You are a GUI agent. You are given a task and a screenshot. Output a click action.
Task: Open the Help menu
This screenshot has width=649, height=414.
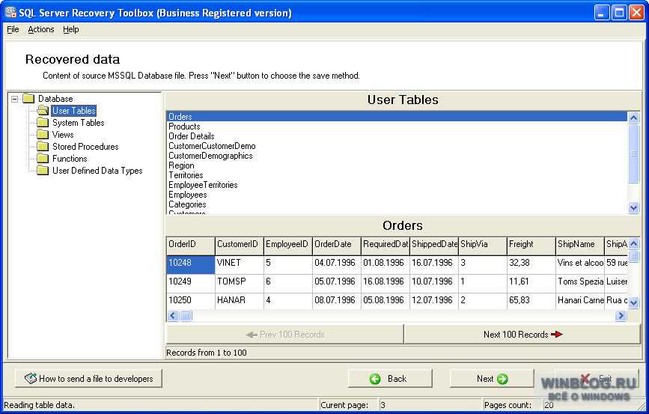(x=71, y=29)
